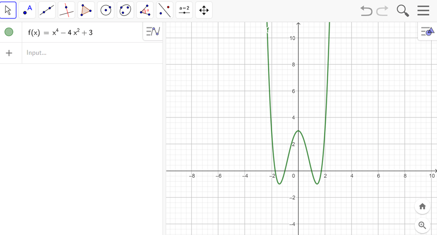This screenshot has width=437, height=235.
Task: Expand the Graphics view style bar
Action: (427, 32)
